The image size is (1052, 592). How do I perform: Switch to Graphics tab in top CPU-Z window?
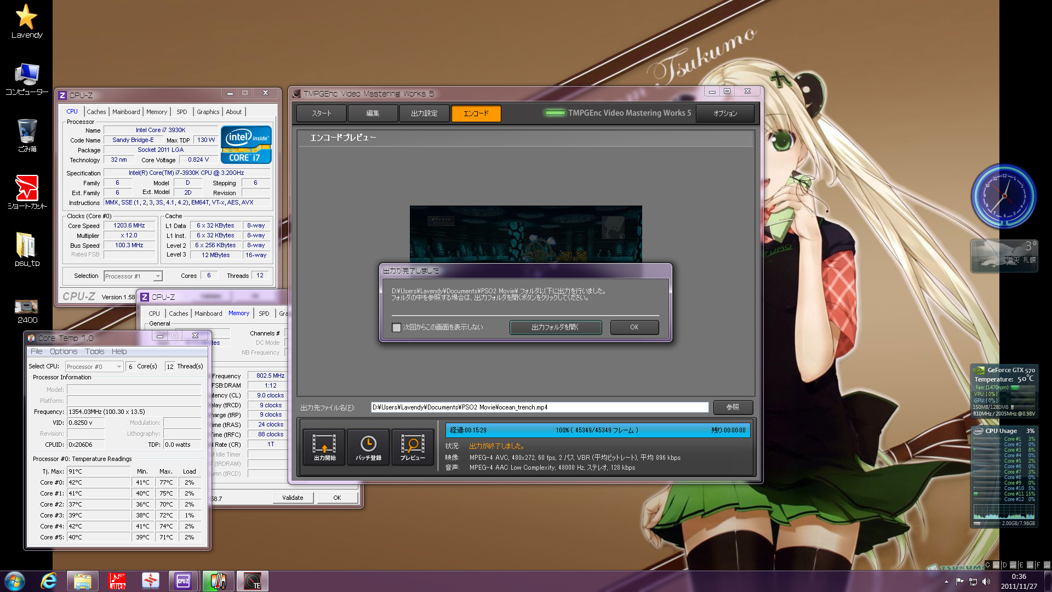[x=208, y=112]
